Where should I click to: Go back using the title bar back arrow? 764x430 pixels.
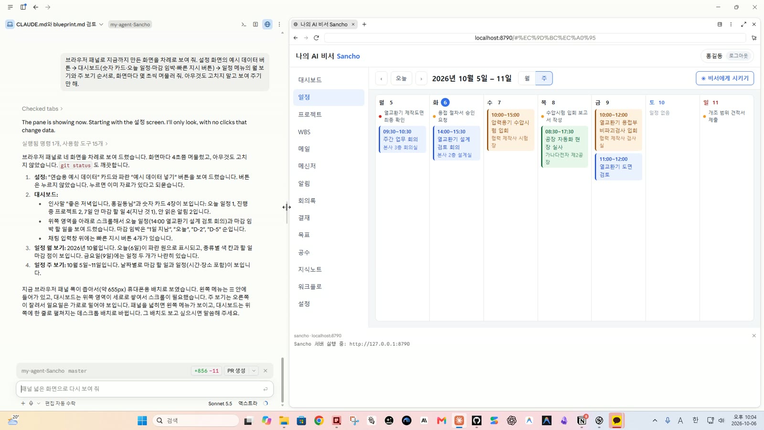[36, 7]
